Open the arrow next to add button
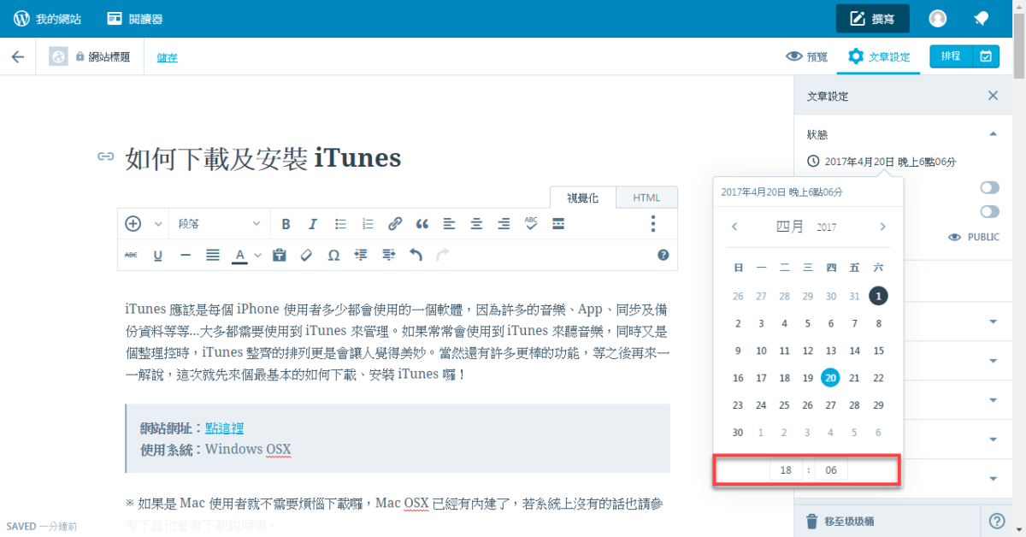 pyautogui.click(x=158, y=224)
